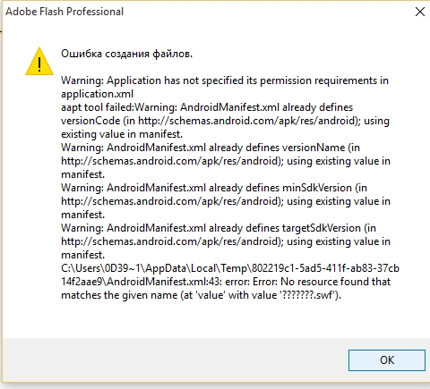
Task: Click the minSdkVersion warning line
Action: (214, 188)
